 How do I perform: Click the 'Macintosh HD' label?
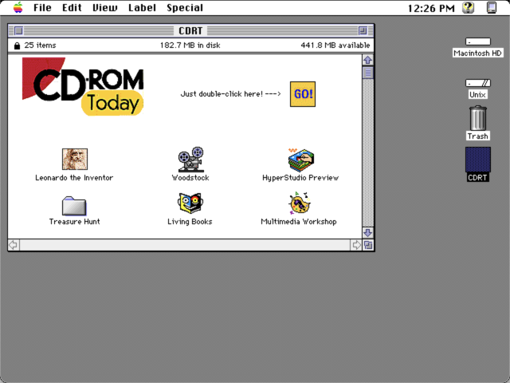pyautogui.click(x=478, y=53)
